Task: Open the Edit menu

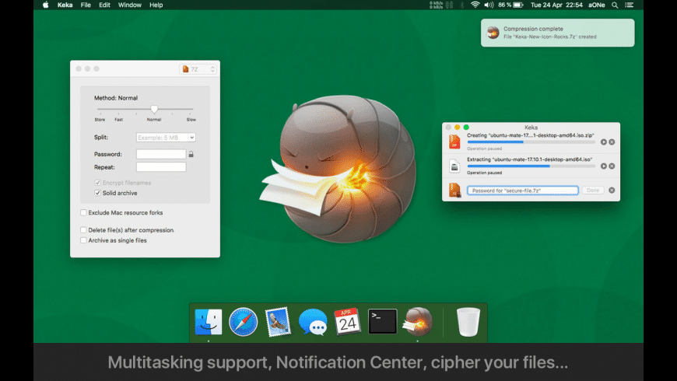Action: [x=104, y=5]
